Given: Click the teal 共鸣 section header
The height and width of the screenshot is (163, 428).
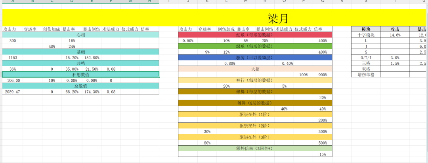Looking at the screenshot, I should (80, 63).
